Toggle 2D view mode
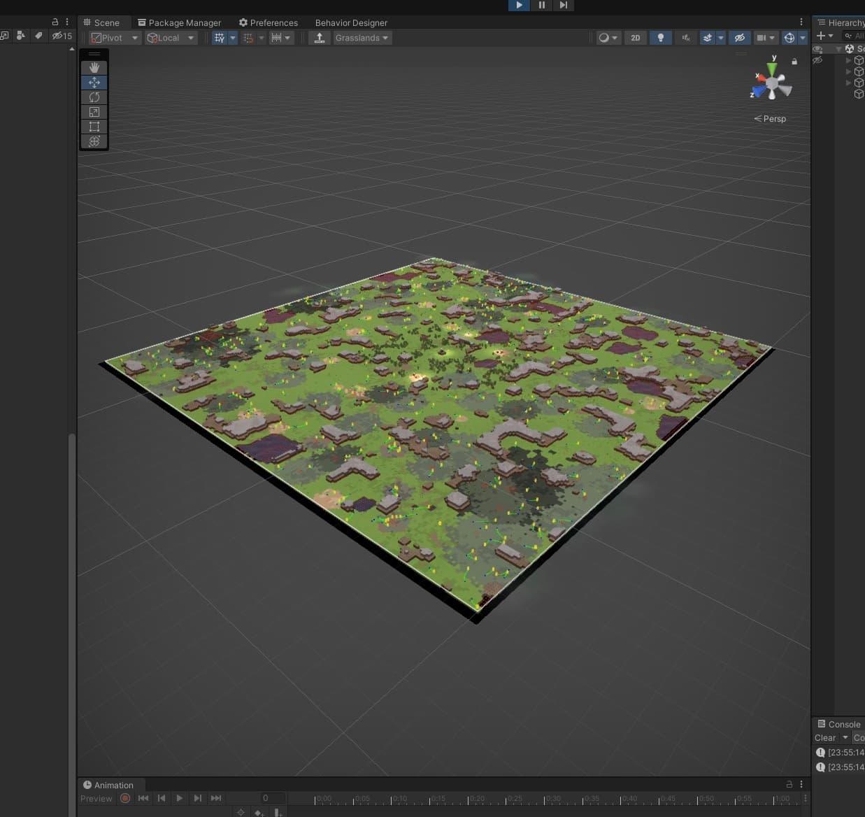Viewport: 865px width, 817px height. click(x=635, y=38)
